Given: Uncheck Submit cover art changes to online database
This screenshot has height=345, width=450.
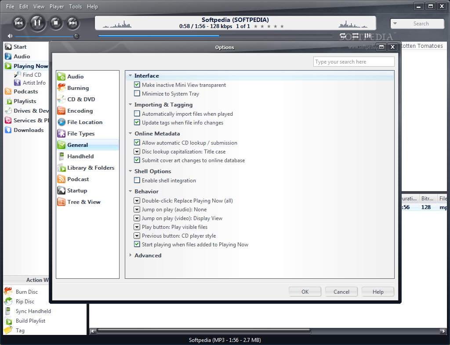Looking at the screenshot, I should 137,160.
